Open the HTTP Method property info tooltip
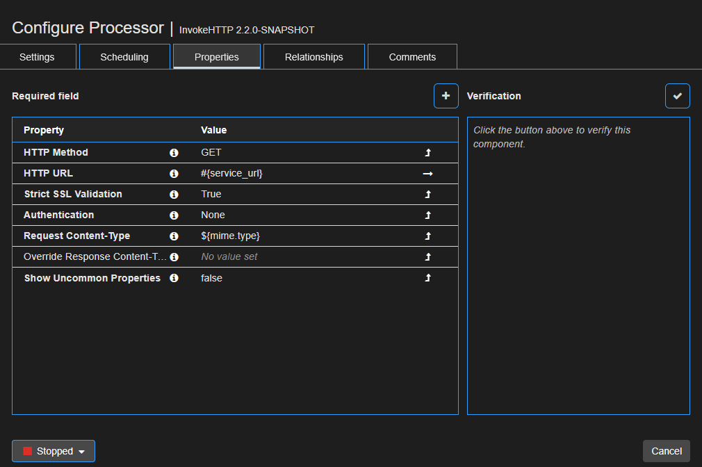Viewport: 702px width, 467px height. [174, 152]
